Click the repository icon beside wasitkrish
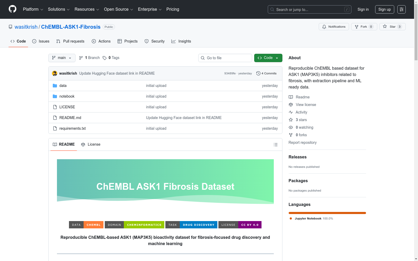Viewport: 418px width, 261px height. (x=10, y=27)
